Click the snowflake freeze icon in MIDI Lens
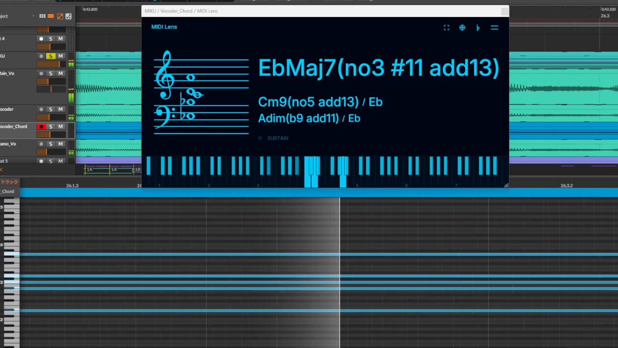618x348 pixels. (462, 27)
